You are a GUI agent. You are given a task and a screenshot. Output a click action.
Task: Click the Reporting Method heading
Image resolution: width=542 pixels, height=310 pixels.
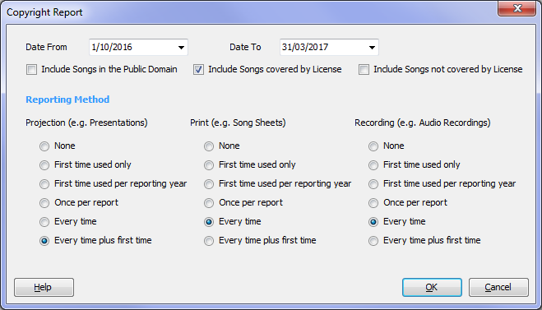coord(67,99)
